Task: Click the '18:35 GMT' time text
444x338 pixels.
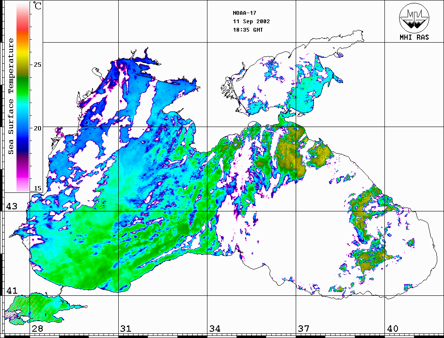Action: (248, 30)
